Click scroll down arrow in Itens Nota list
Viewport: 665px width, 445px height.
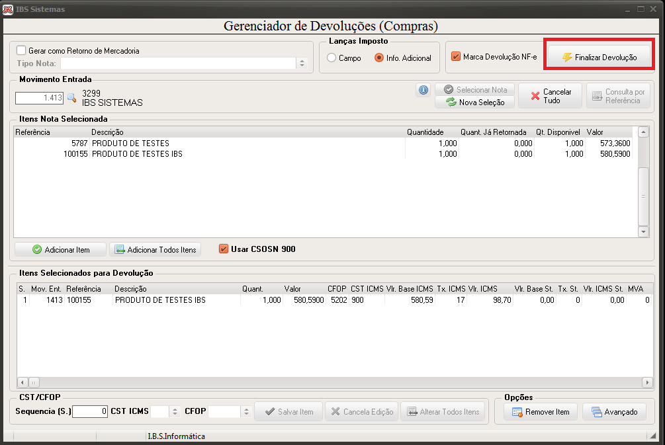643,231
